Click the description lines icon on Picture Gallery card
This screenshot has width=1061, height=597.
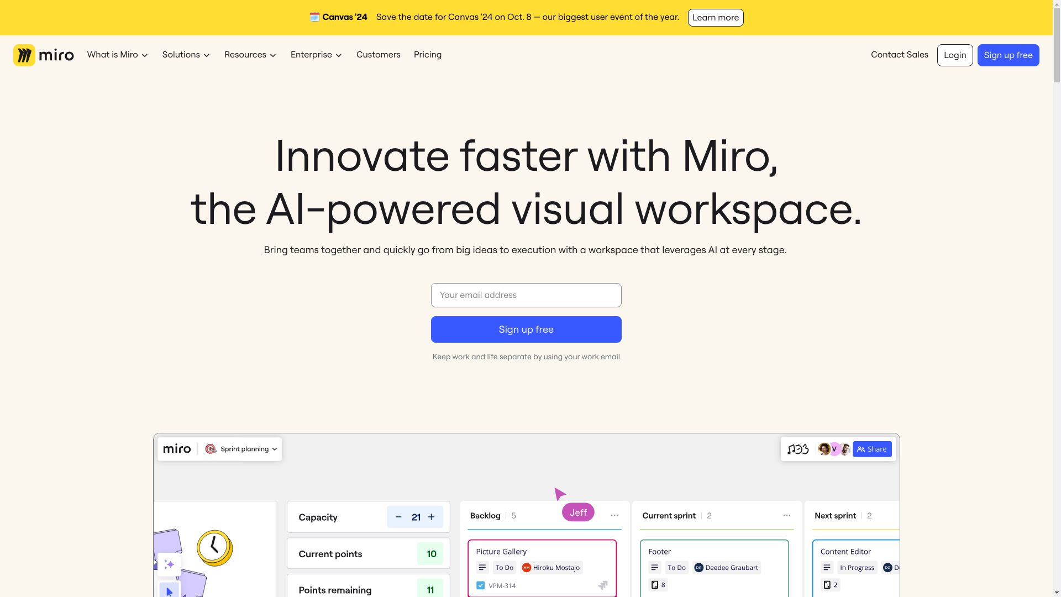pos(482,568)
